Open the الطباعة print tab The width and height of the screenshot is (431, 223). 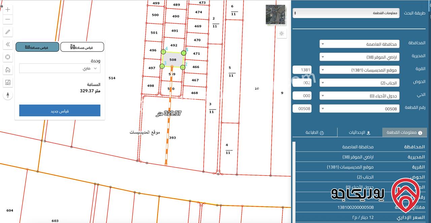click(315, 133)
